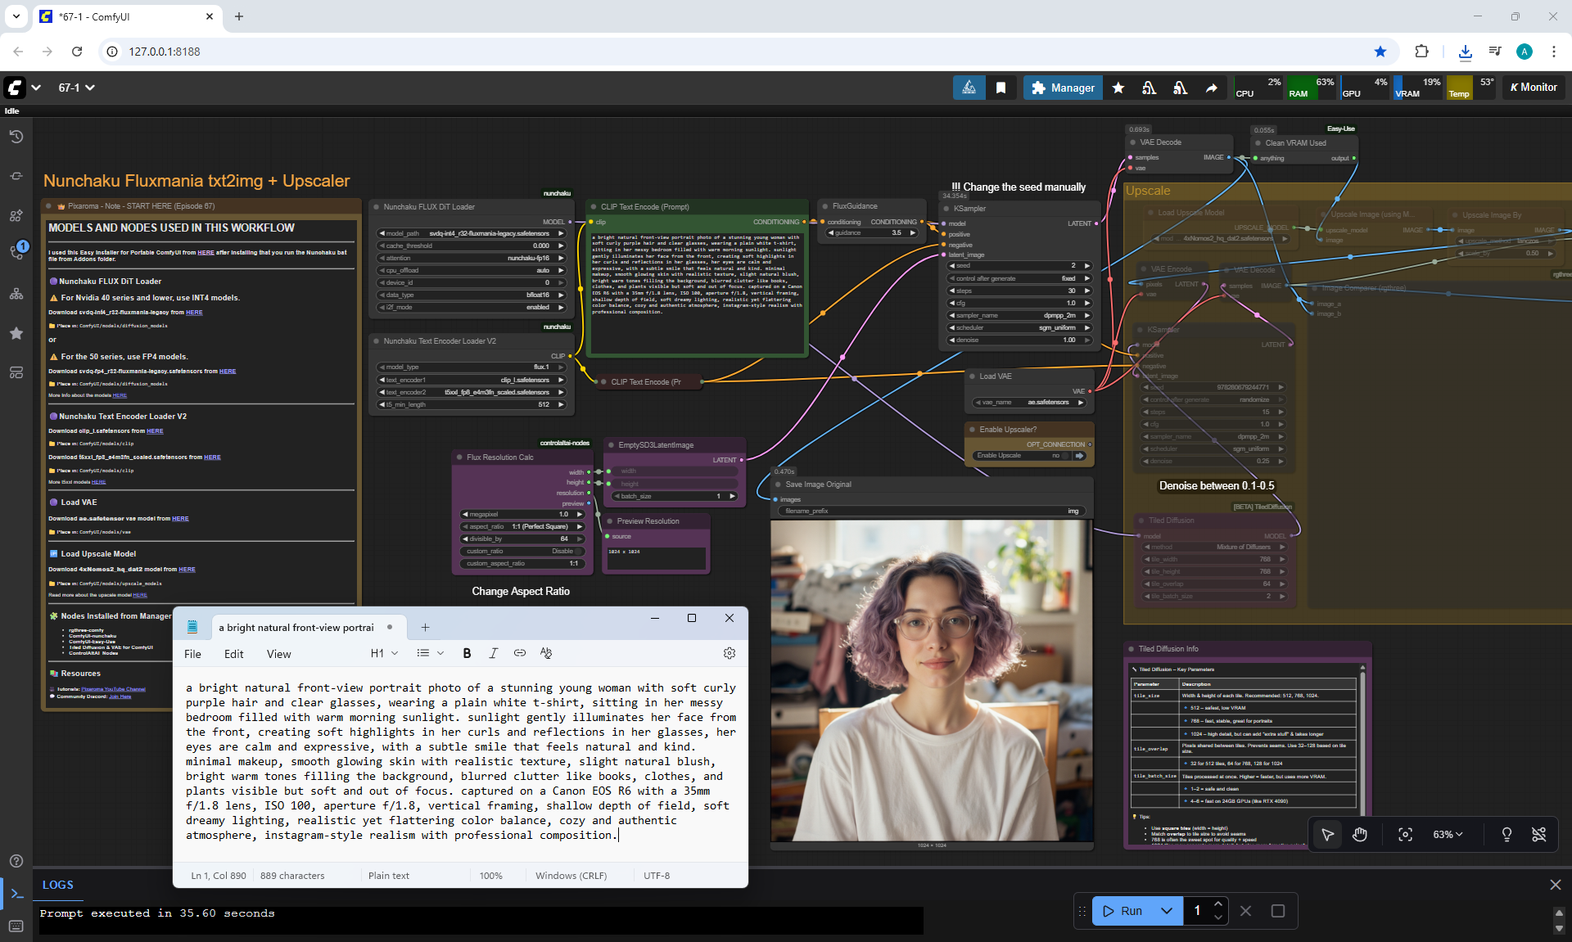The width and height of the screenshot is (1572, 942).
Task: Click the Notepad settings gear icon
Action: 729,653
